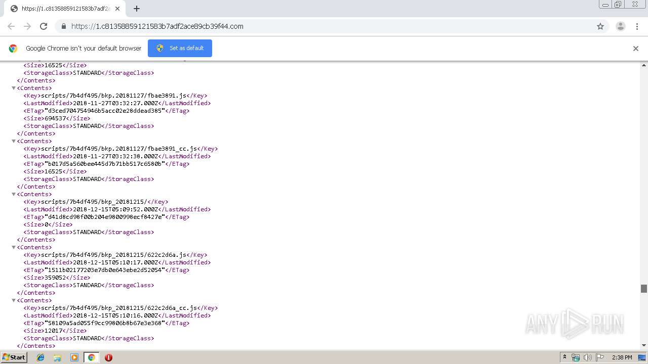Viewport: 648px width, 364px height.
Task: Select Size value 359052
Action: pyautogui.click(x=55, y=278)
